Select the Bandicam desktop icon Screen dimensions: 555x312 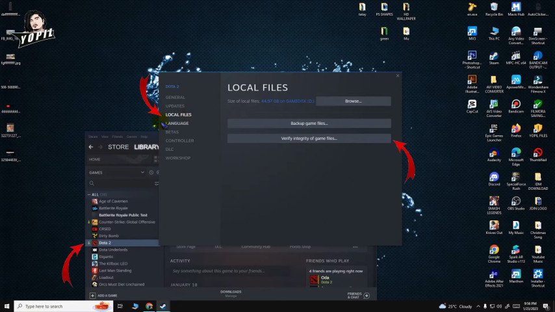[516, 106]
